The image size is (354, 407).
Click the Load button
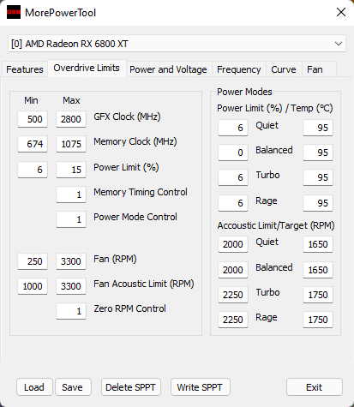tap(34, 387)
